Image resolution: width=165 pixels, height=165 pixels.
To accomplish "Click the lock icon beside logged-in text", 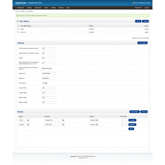I will (133, 3).
